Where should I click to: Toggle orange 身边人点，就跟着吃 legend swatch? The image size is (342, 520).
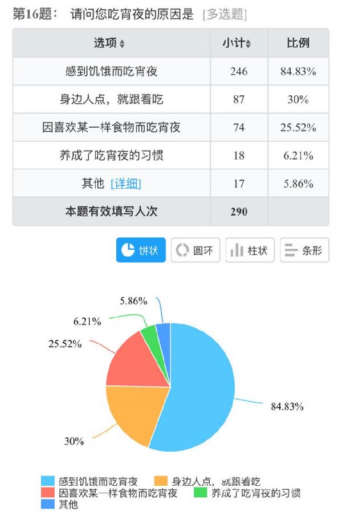(x=161, y=481)
